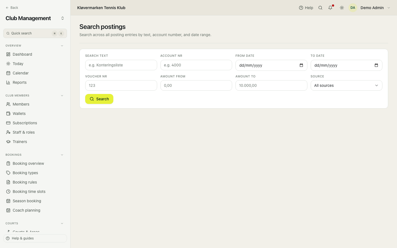Open the Club Management switcher chevrons
Screen dimensions: 397x248
tap(63, 18)
